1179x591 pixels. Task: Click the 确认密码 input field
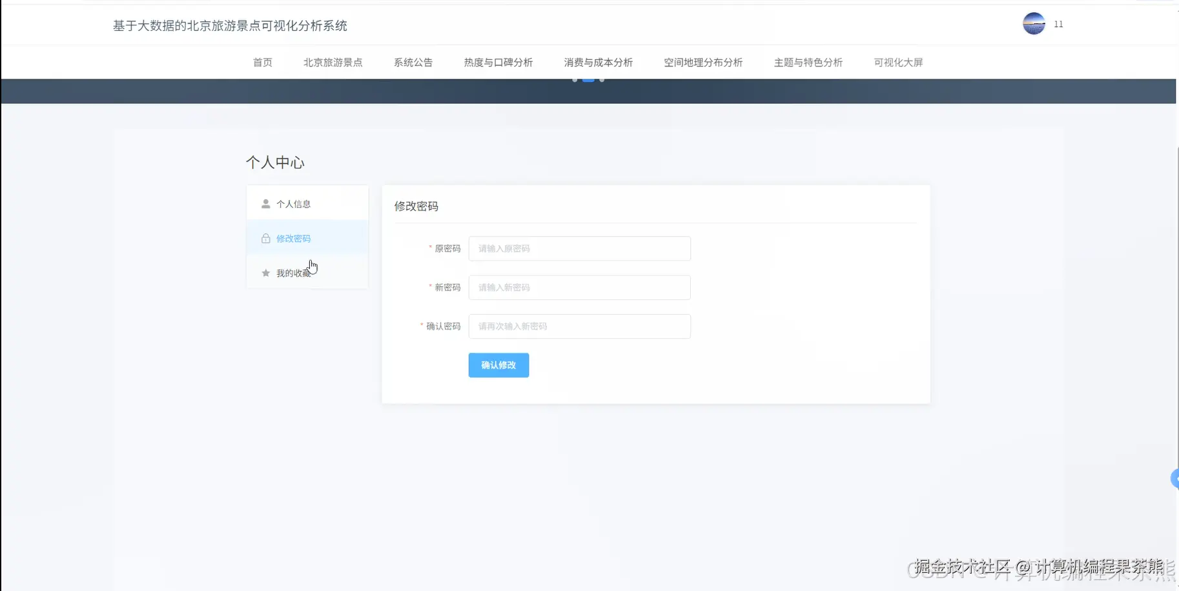pyautogui.click(x=579, y=326)
